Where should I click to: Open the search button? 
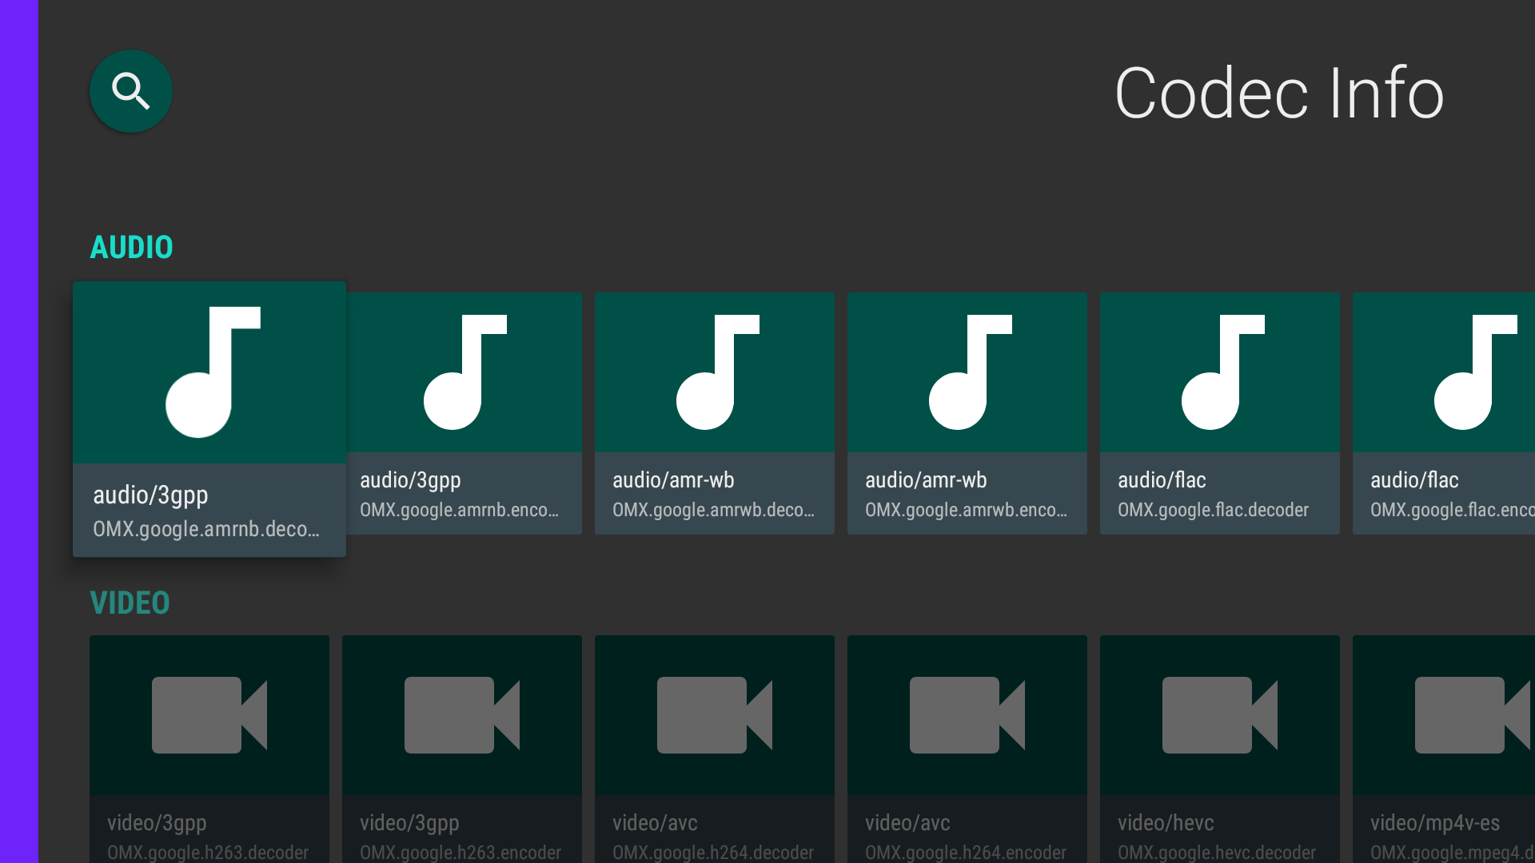click(x=131, y=91)
